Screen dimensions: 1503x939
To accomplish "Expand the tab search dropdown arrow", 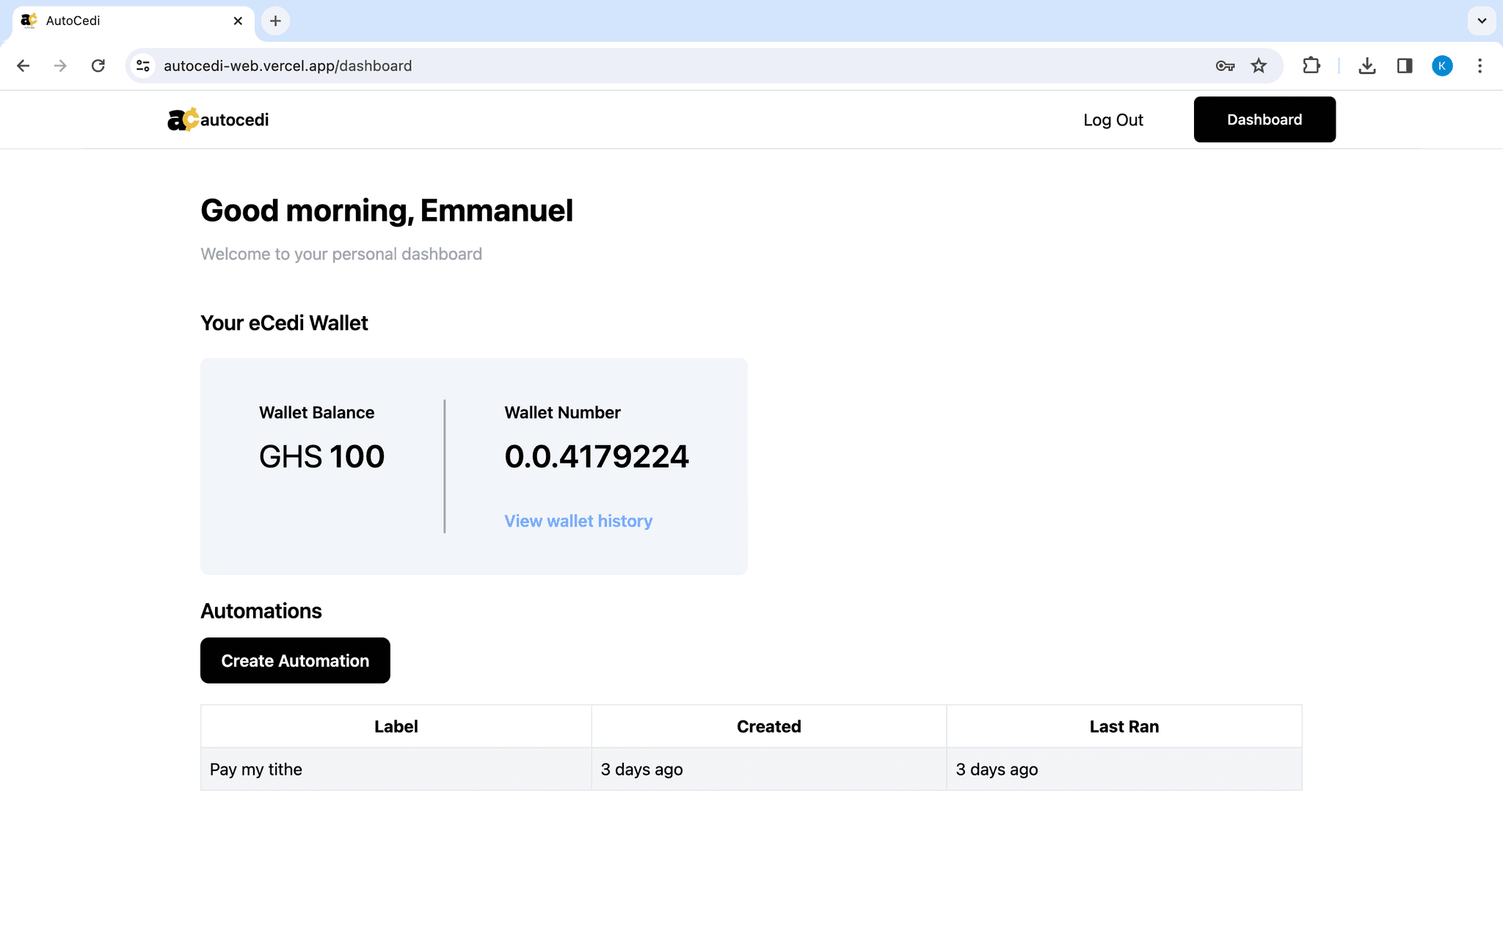I will [x=1482, y=21].
